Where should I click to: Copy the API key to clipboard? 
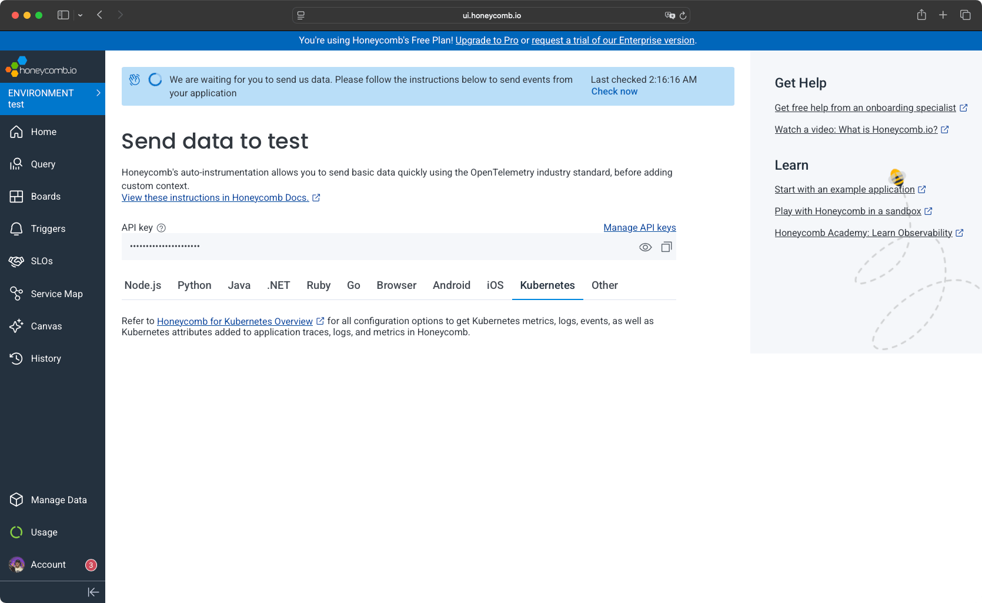666,247
